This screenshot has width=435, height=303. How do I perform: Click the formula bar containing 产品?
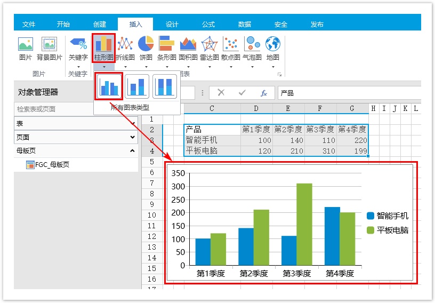[350, 93]
